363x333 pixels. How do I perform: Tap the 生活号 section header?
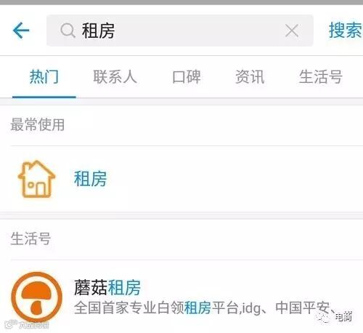coord(30,238)
